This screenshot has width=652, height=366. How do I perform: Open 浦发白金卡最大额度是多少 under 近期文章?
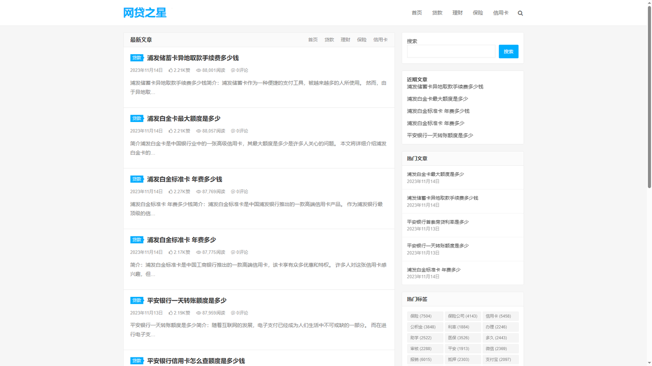[437, 99]
